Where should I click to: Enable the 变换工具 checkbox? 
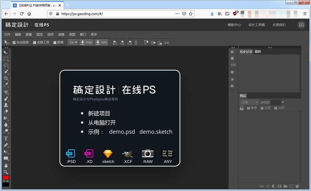coord(35,43)
